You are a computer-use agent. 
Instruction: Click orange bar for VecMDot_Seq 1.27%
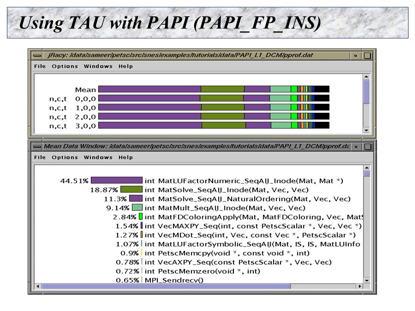coord(142,235)
